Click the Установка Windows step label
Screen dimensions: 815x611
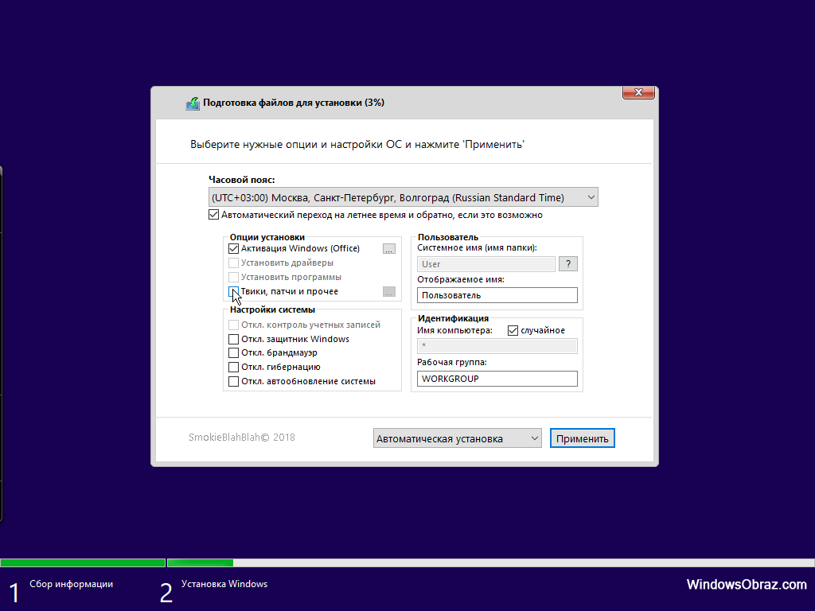[x=224, y=584]
